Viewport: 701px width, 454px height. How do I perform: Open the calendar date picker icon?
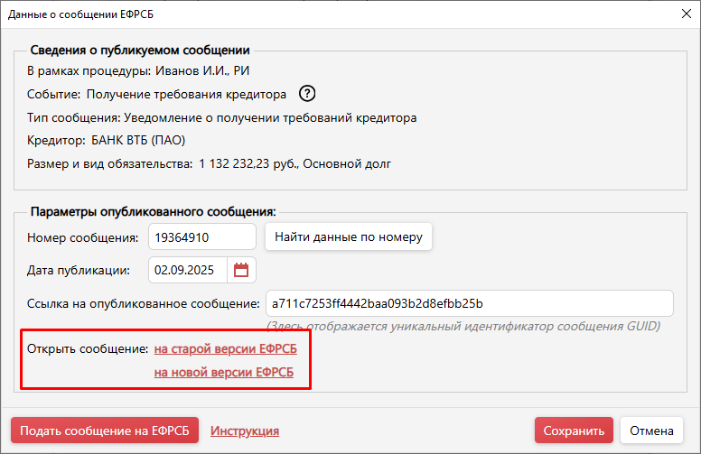pos(241,270)
